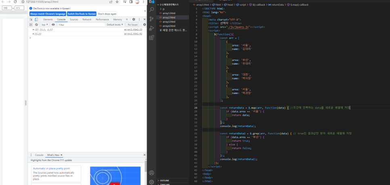390x185 pixels.
Task: Click the No Issues button
Action: 132,25
